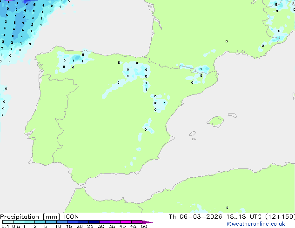
Task: Click the 30–35 mm purple legend box
Action: pyautogui.click(x=105, y=222)
